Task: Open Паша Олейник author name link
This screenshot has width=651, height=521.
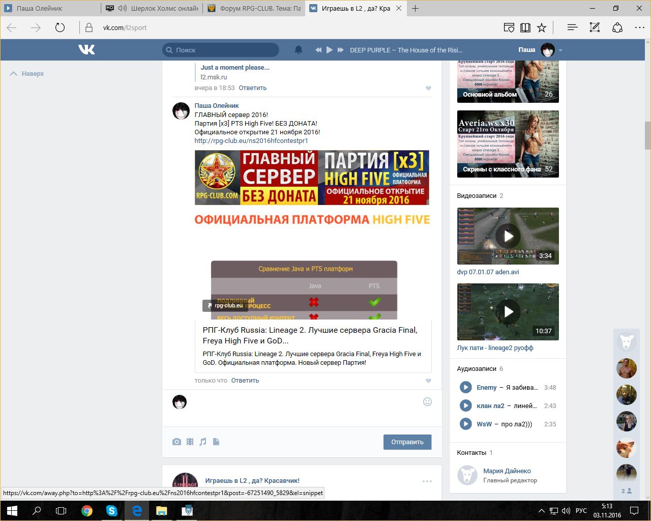Action: 217,106
